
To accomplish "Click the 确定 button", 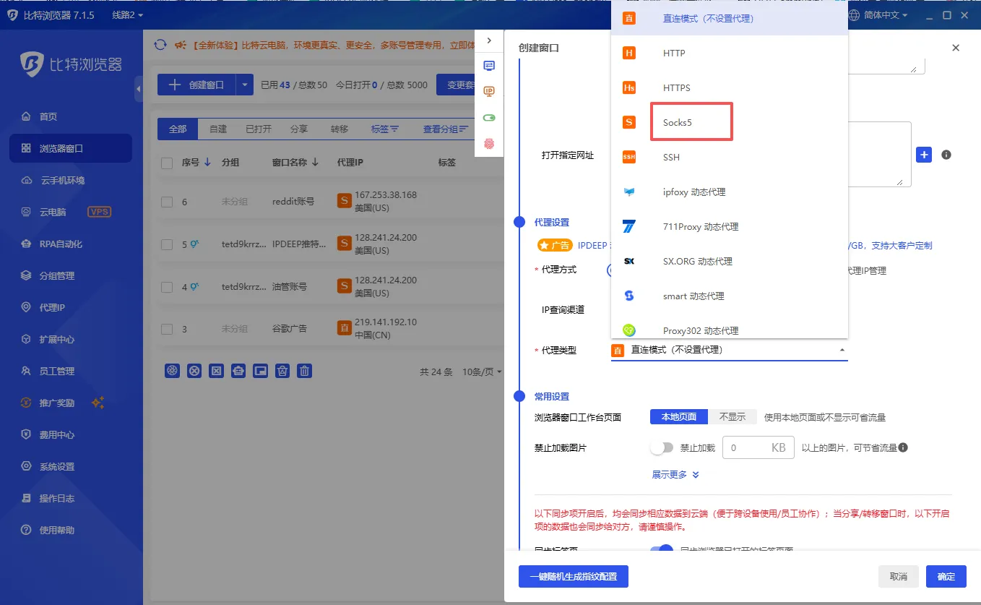I will 946,576.
